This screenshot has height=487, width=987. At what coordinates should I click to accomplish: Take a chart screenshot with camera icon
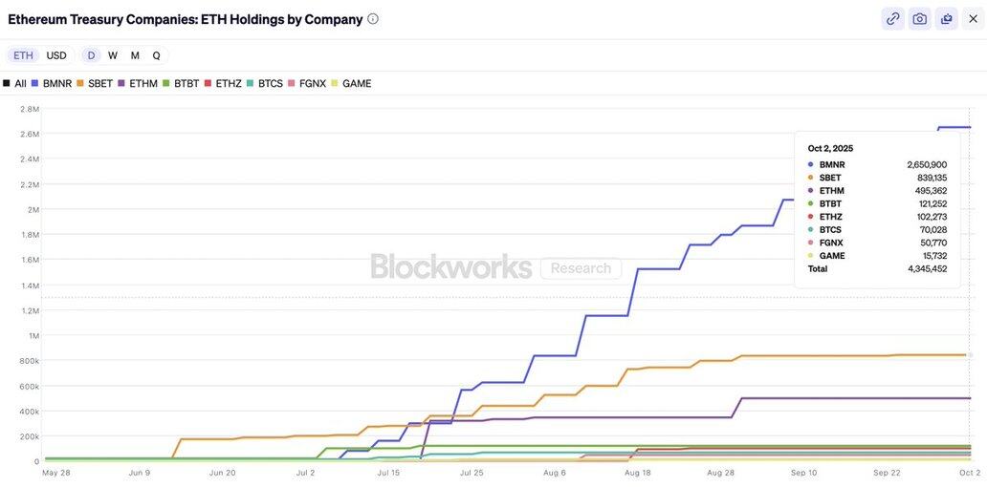coord(919,19)
